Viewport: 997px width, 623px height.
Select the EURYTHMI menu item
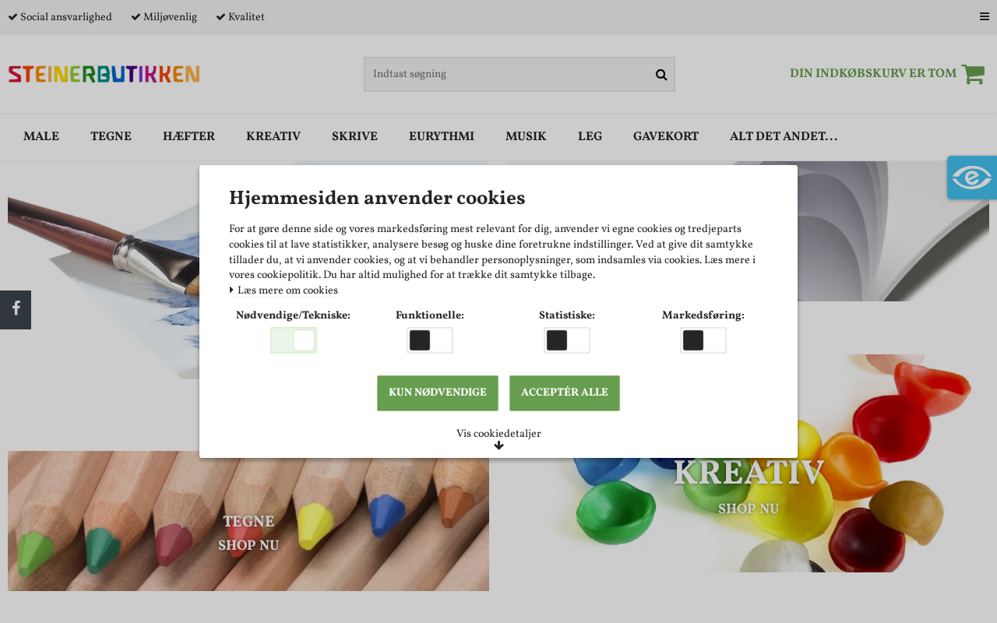(x=442, y=137)
